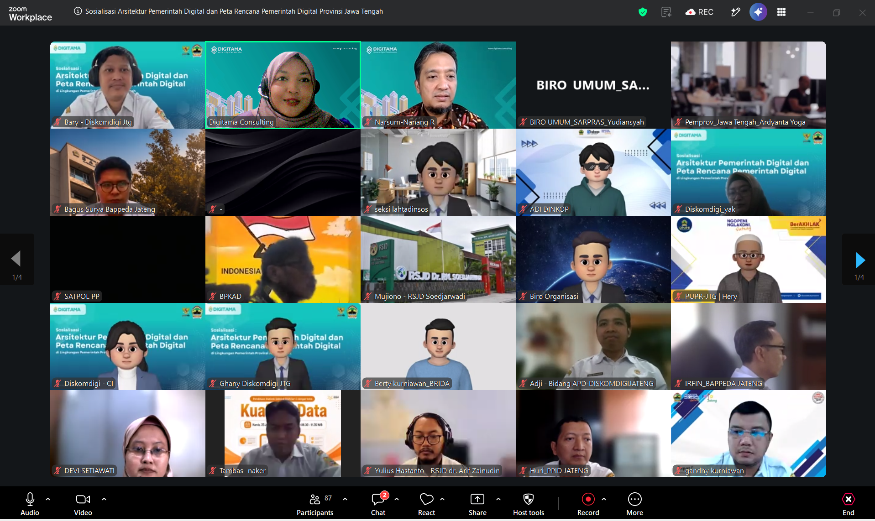This screenshot has width=875, height=521.
Task: Open the More options menu
Action: (635, 504)
